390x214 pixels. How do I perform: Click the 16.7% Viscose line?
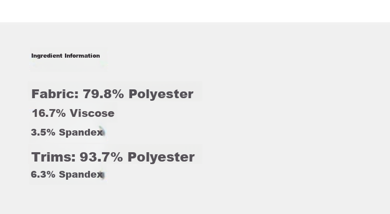(73, 113)
